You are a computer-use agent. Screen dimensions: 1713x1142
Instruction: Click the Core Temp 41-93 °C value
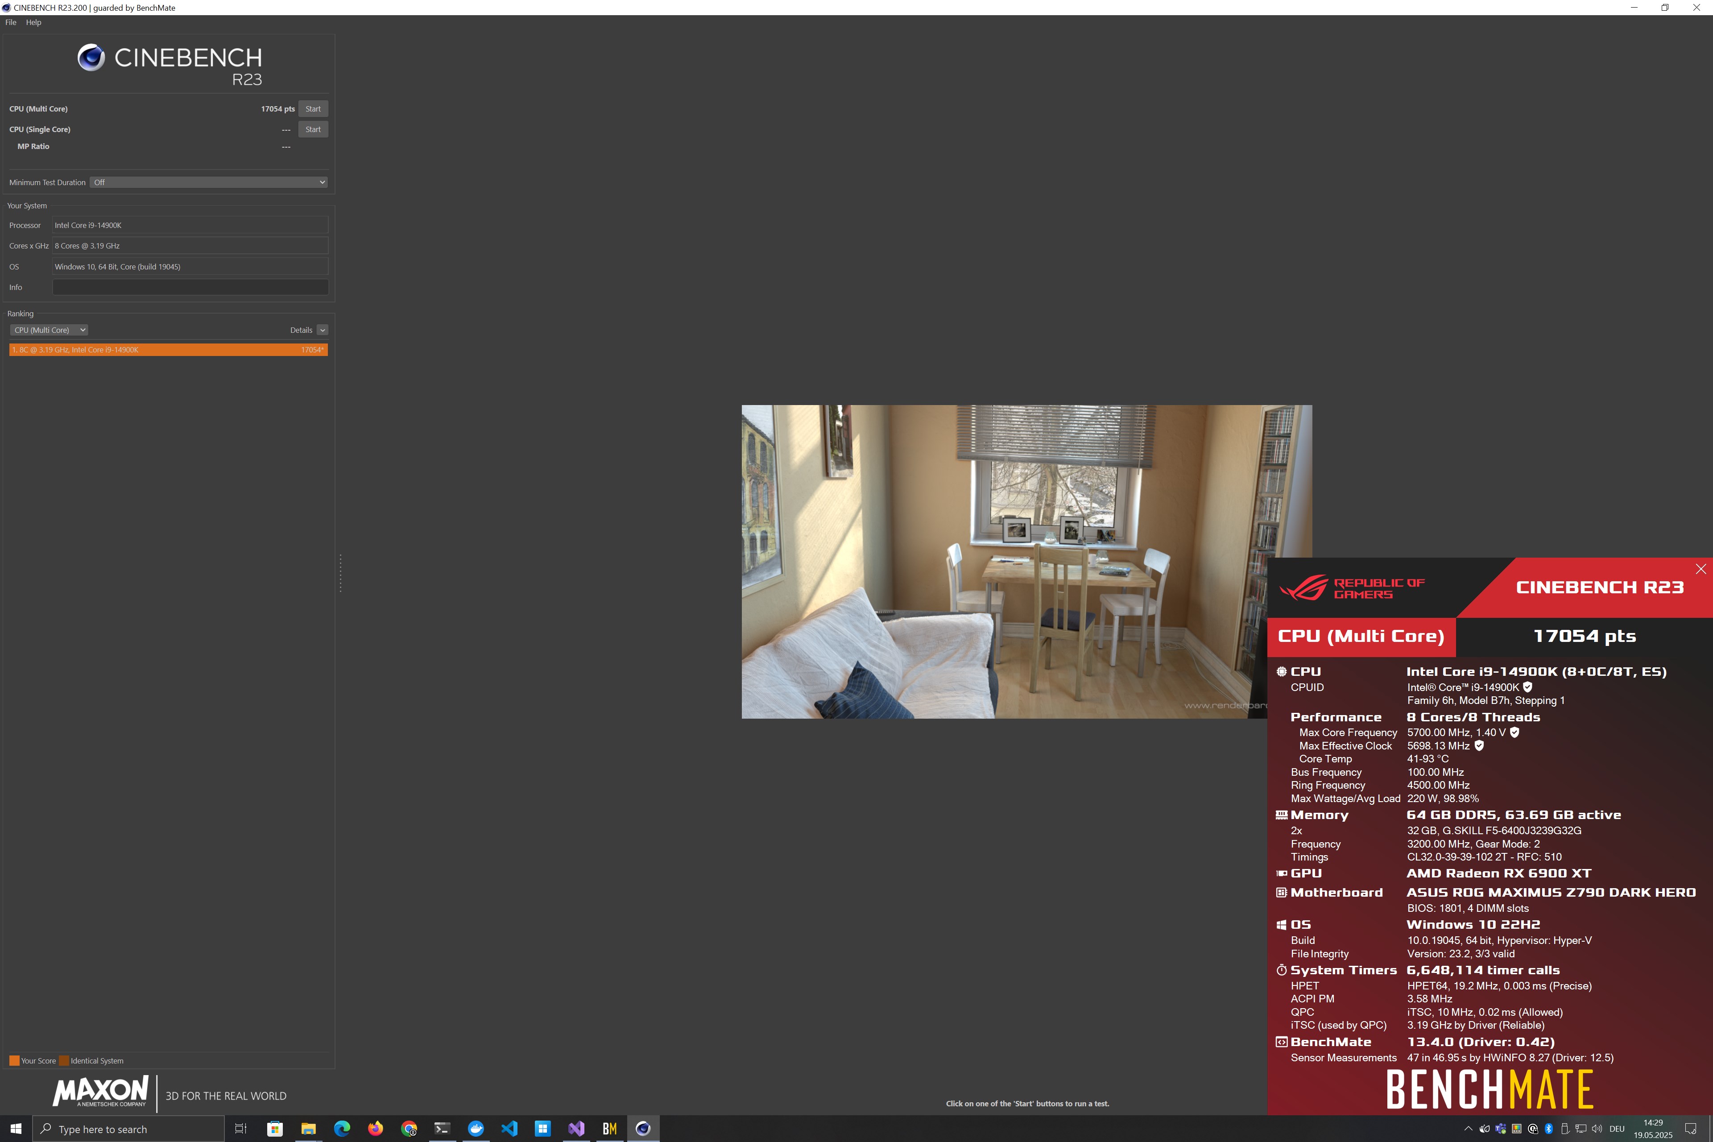(1427, 759)
